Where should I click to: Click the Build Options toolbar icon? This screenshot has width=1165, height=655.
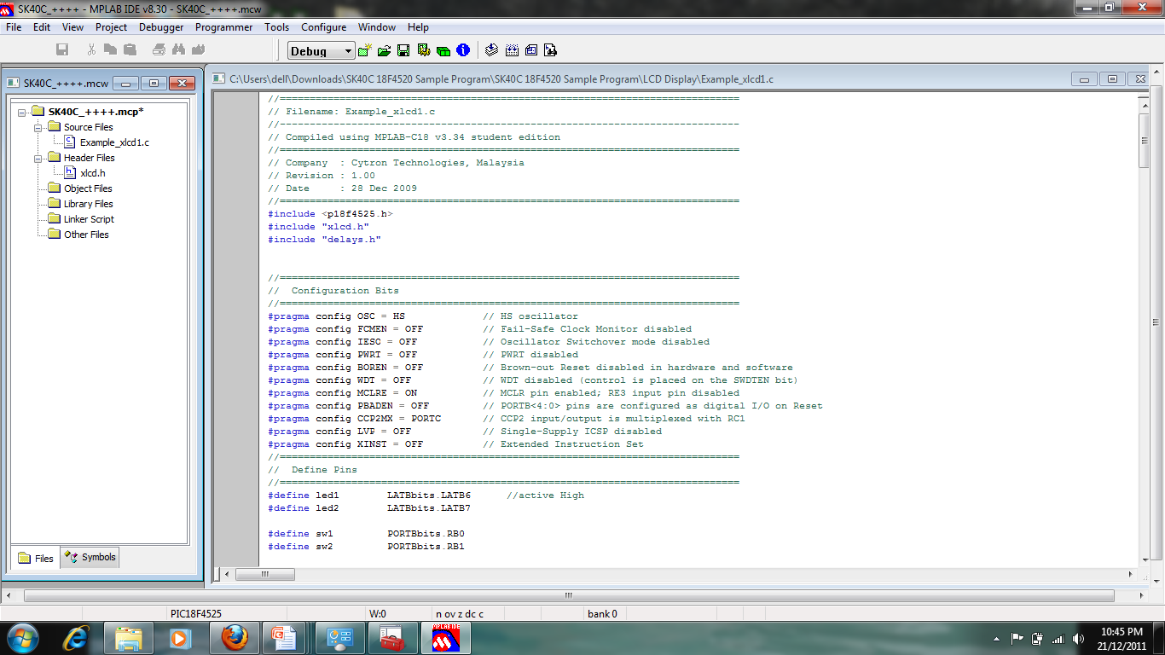[x=423, y=50]
